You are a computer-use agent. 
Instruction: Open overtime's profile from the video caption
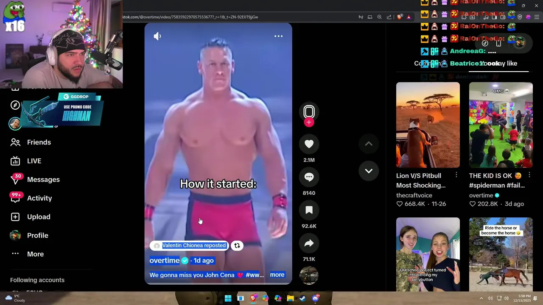click(x=164, y=261)
